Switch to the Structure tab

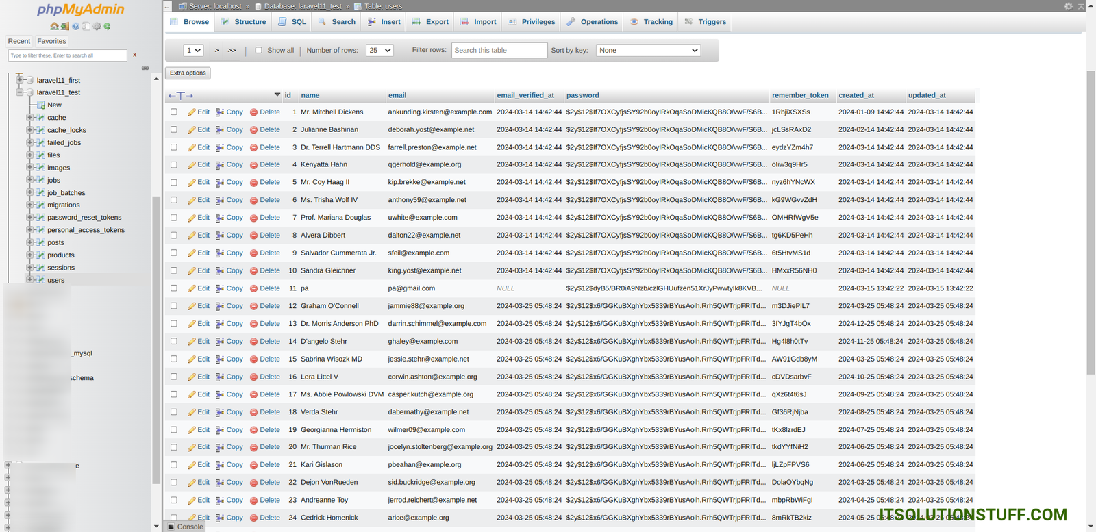[x=243, y=22]
